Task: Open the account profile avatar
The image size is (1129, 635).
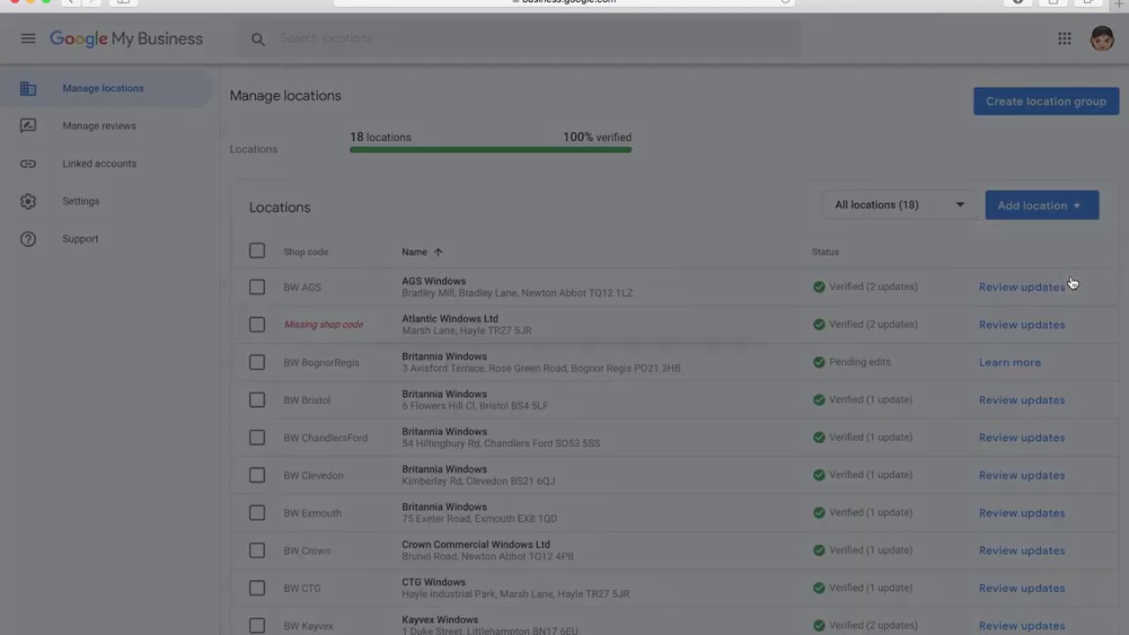Action: click(1102, 39)
